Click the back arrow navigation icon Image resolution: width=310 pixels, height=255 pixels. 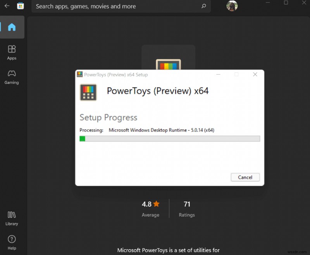click(7, 6)
